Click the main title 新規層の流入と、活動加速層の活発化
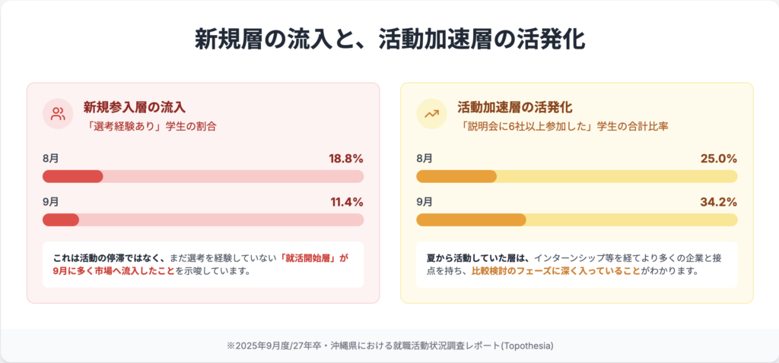This screenshot has height=363, width=779. tap(389, 39)
